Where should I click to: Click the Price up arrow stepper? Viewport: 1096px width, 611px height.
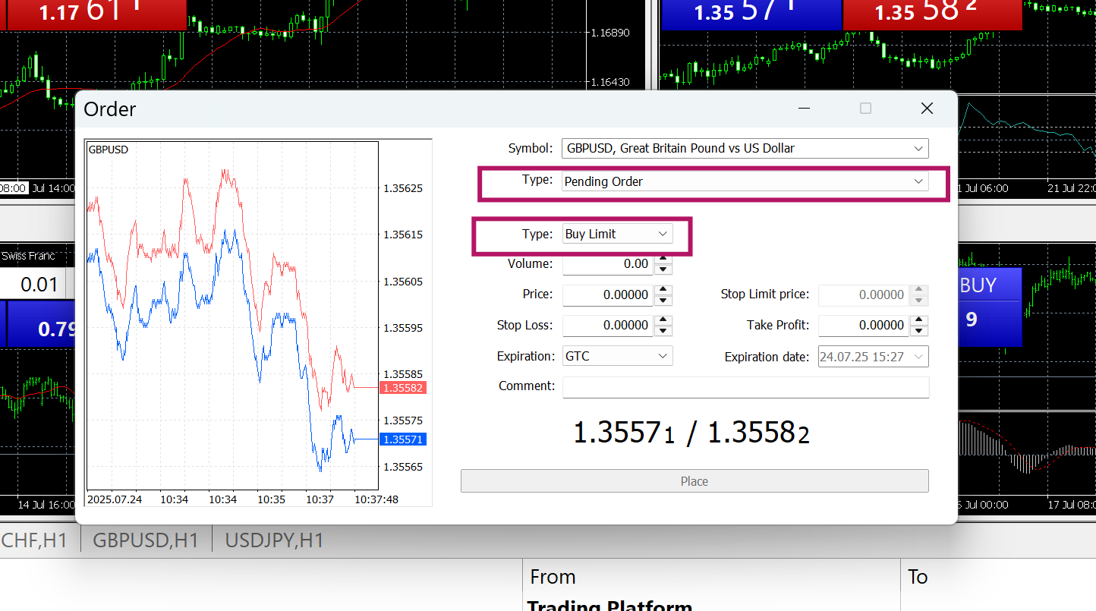coord(663,290)
